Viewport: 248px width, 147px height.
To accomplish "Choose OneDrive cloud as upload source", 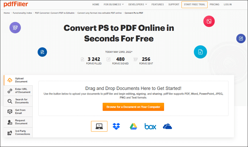I will point(167,126).
